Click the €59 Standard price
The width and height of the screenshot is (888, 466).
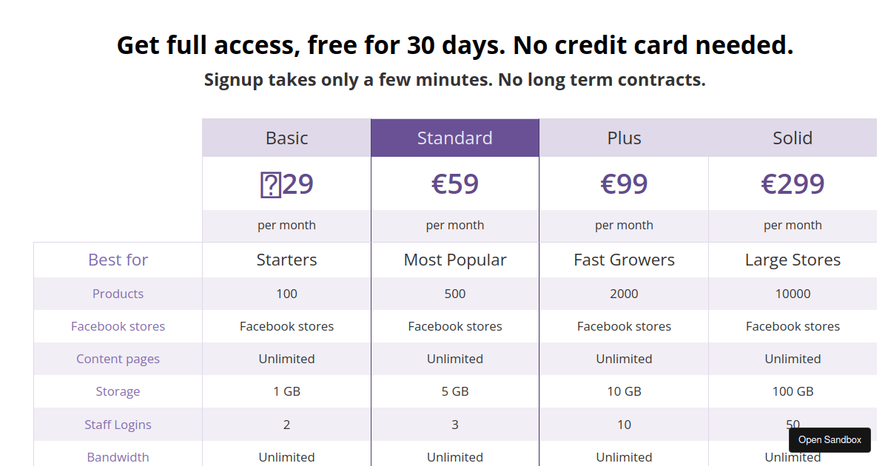click(454, 184)
